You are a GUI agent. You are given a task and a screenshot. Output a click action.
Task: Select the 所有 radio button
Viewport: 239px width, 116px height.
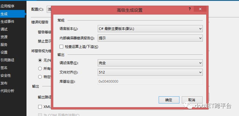click(x=40, y=69)
